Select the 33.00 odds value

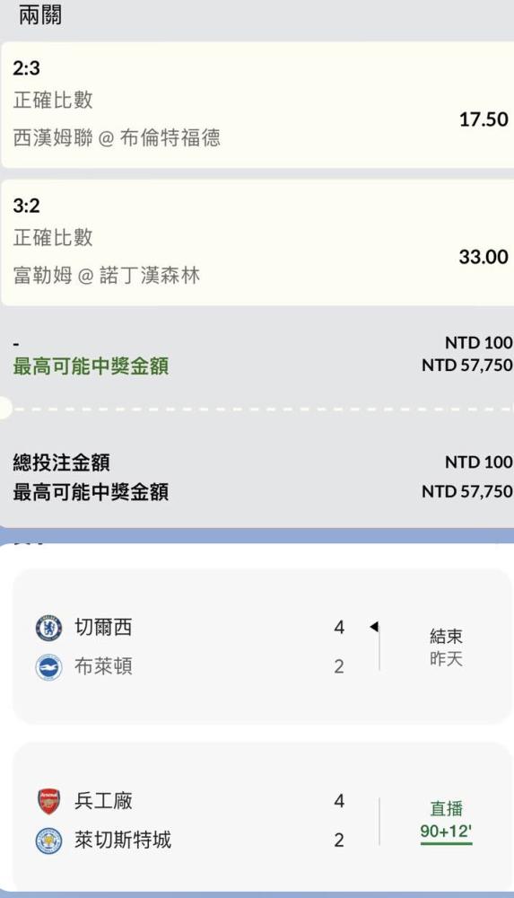coord(484,257)
